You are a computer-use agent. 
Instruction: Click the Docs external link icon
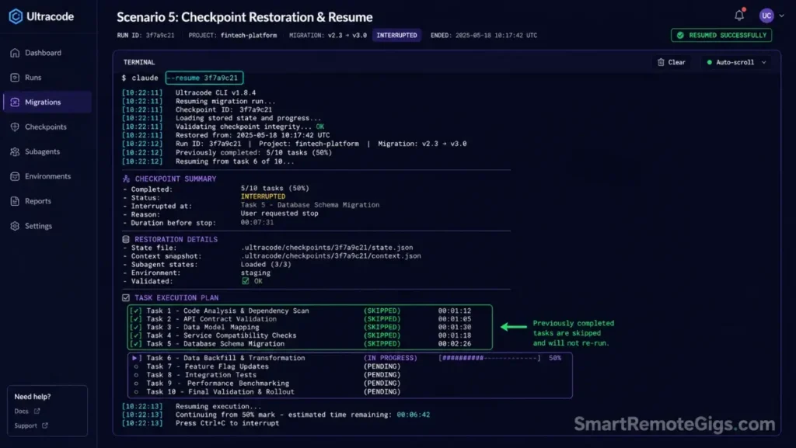37,411
